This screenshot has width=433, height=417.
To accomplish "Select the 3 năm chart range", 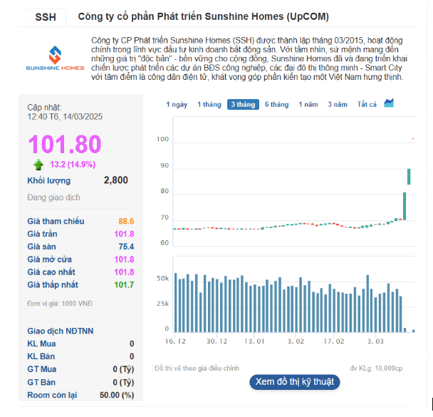I will (x=338, y=105).
